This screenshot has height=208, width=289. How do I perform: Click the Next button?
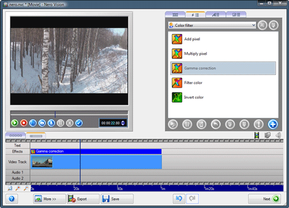coord(264,199)
